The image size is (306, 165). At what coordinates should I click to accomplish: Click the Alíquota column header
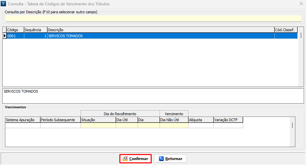[201, 120]
